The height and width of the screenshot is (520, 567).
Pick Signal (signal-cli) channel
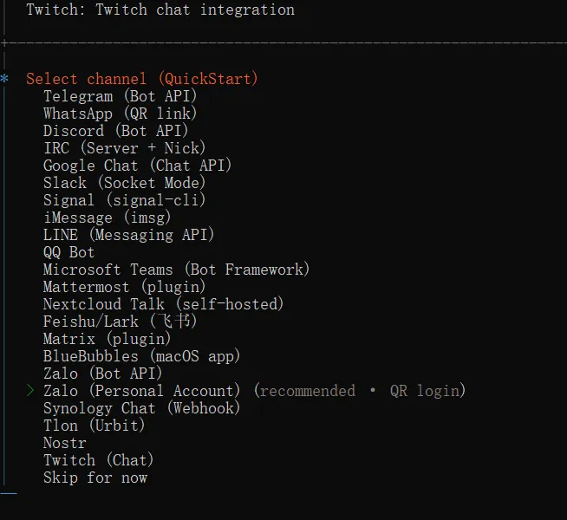tap(124, 200)
